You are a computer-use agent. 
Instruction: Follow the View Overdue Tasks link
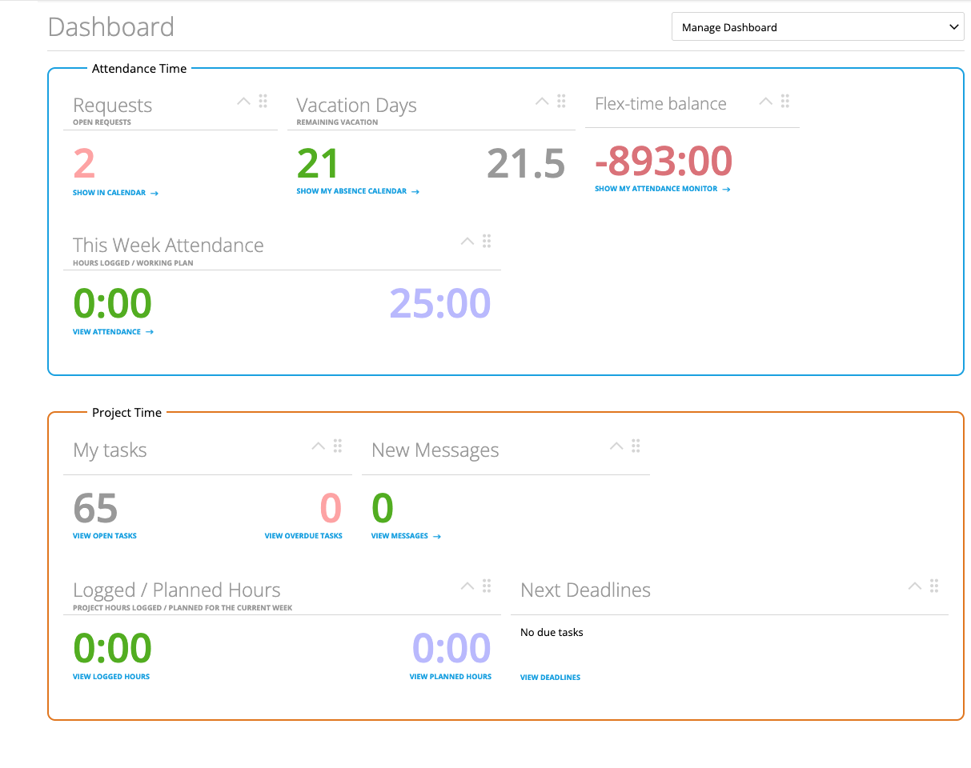pyautogui.click(x=303, y=536)
